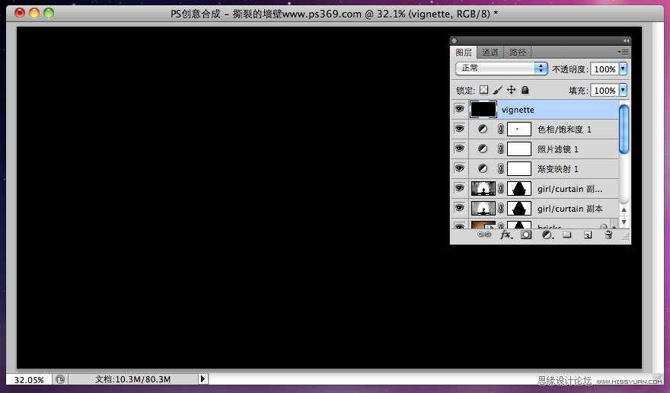Click the 32.05% zoom field
This screenshot has height=393, width=670.
tap(29, 379)
